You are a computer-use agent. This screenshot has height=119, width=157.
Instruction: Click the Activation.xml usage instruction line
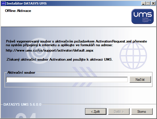point(60,59)
